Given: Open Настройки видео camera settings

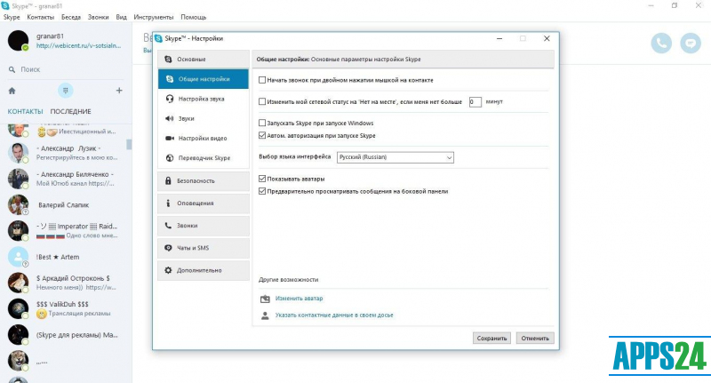Looking at the screenshot, I should point(200,138).
